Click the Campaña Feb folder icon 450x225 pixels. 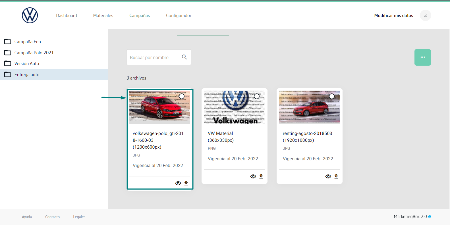click(x=8, y=41)
